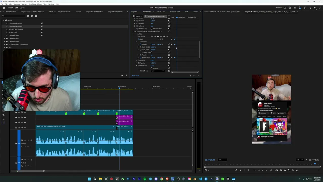This screenshot has width=323, height=182.
Task: Open the button editor plus icon
Action: click(x=319, y=170)
